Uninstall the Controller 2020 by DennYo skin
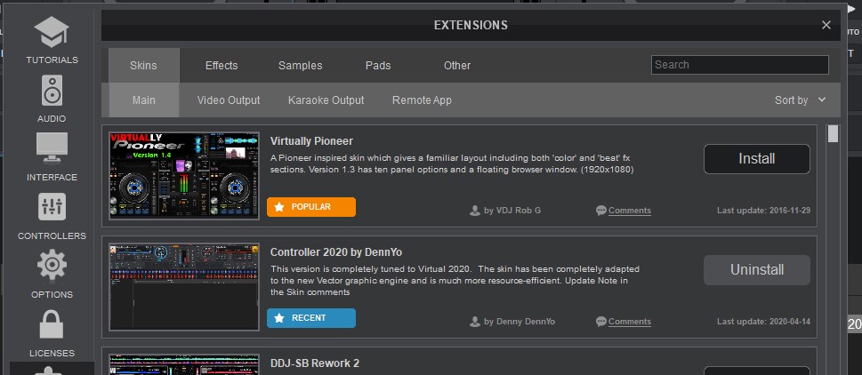Viewport: 862px width, 375px height. (756, 269)
